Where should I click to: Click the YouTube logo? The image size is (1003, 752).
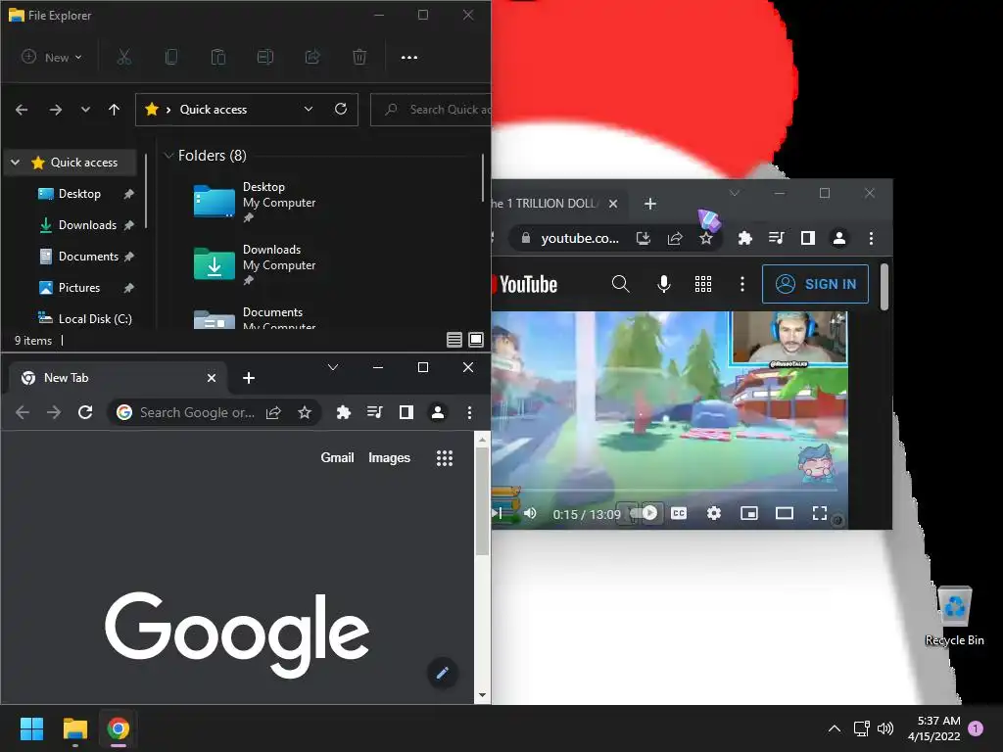click(525, 285)
